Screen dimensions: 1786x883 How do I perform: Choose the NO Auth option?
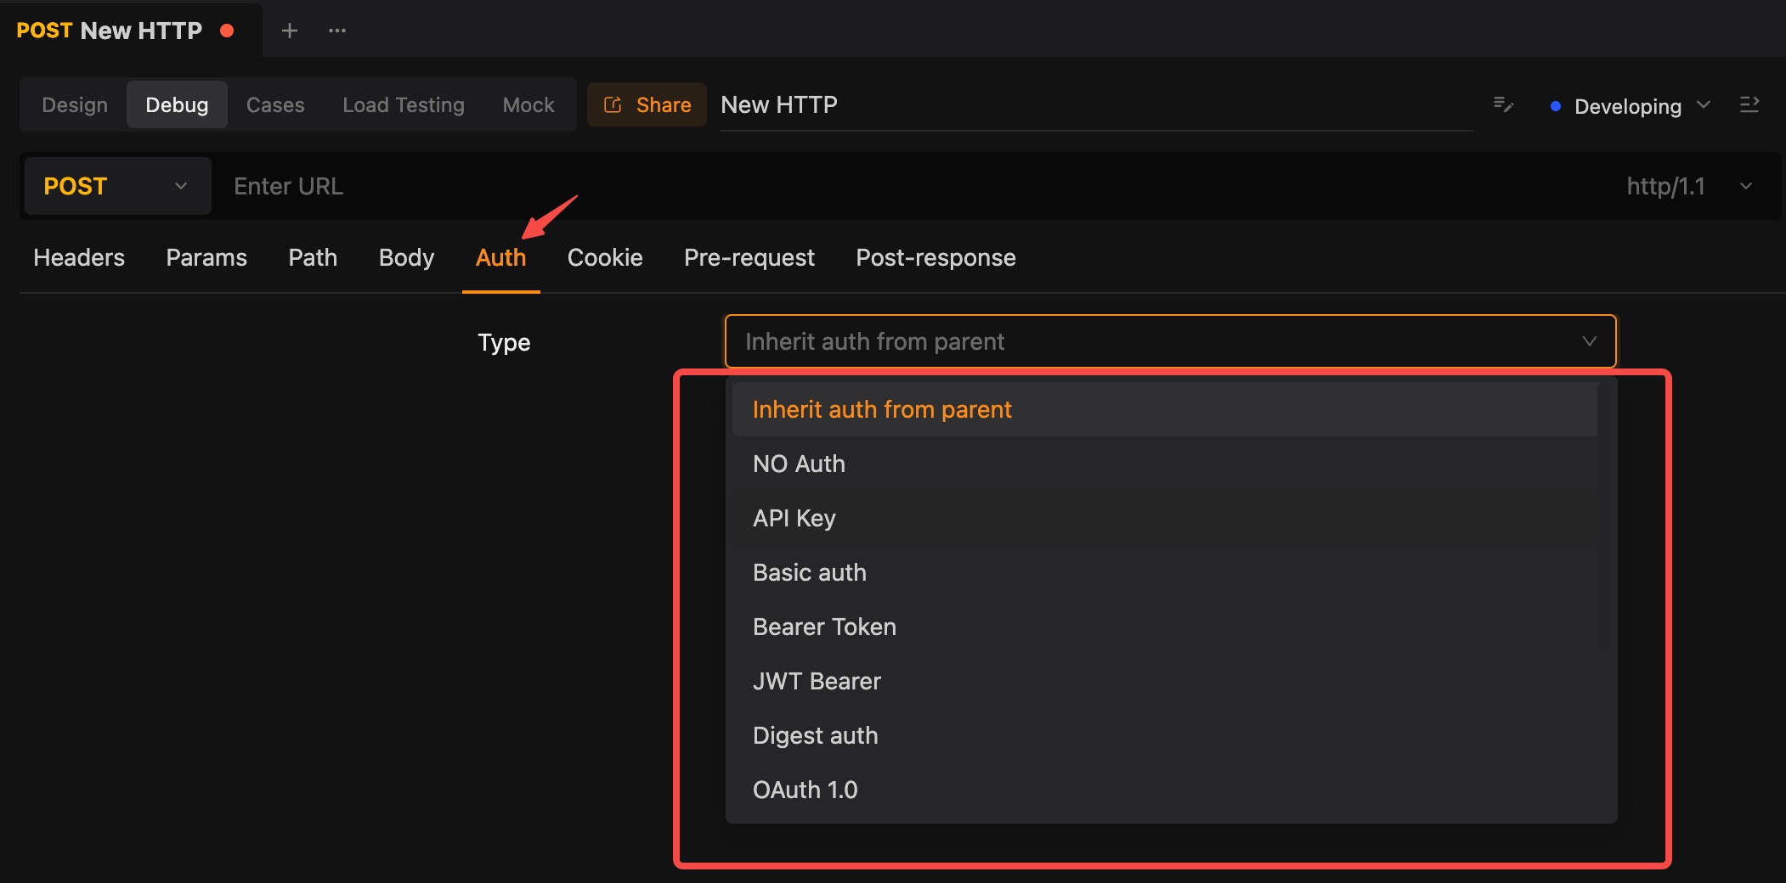(x=1165, y=464)
